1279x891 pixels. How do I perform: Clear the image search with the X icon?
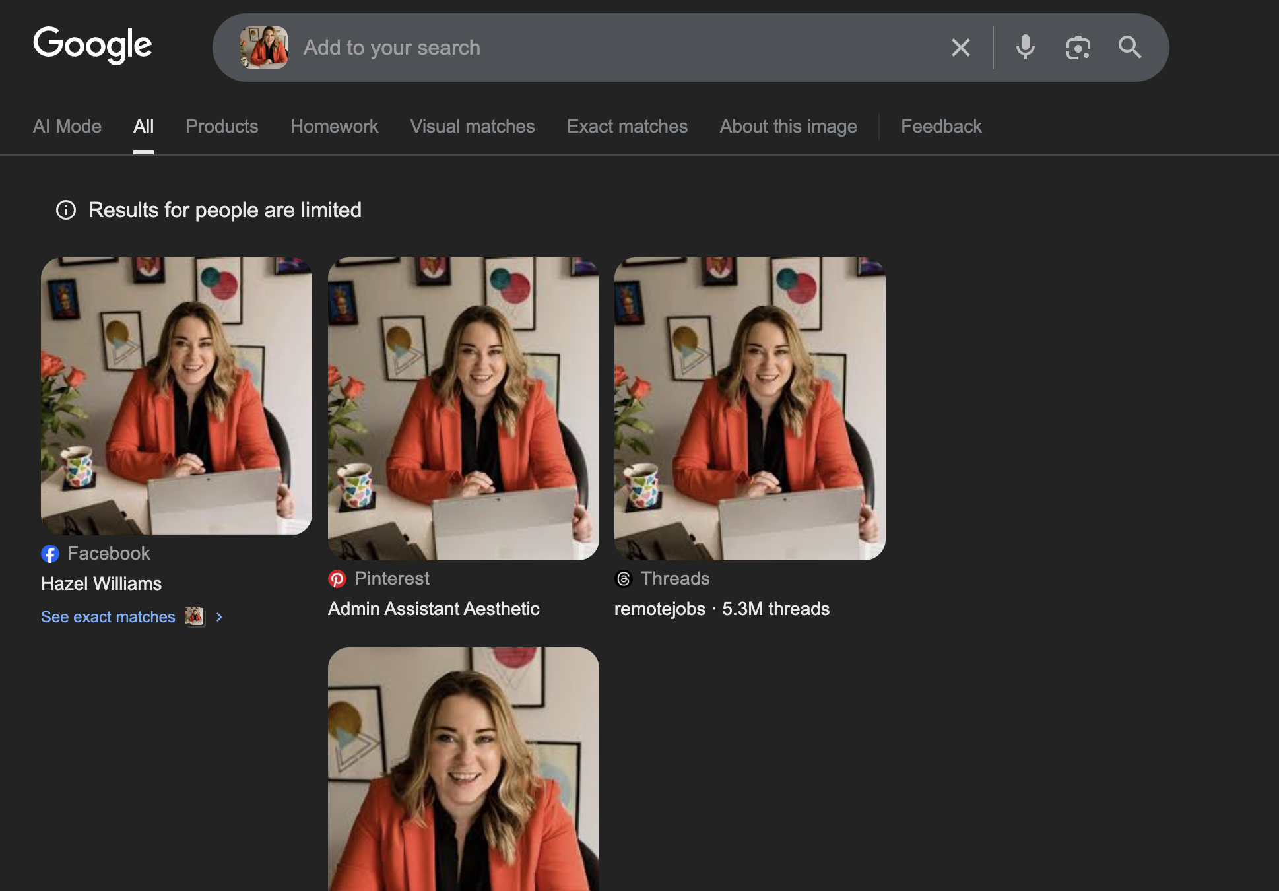pos(960,47)
